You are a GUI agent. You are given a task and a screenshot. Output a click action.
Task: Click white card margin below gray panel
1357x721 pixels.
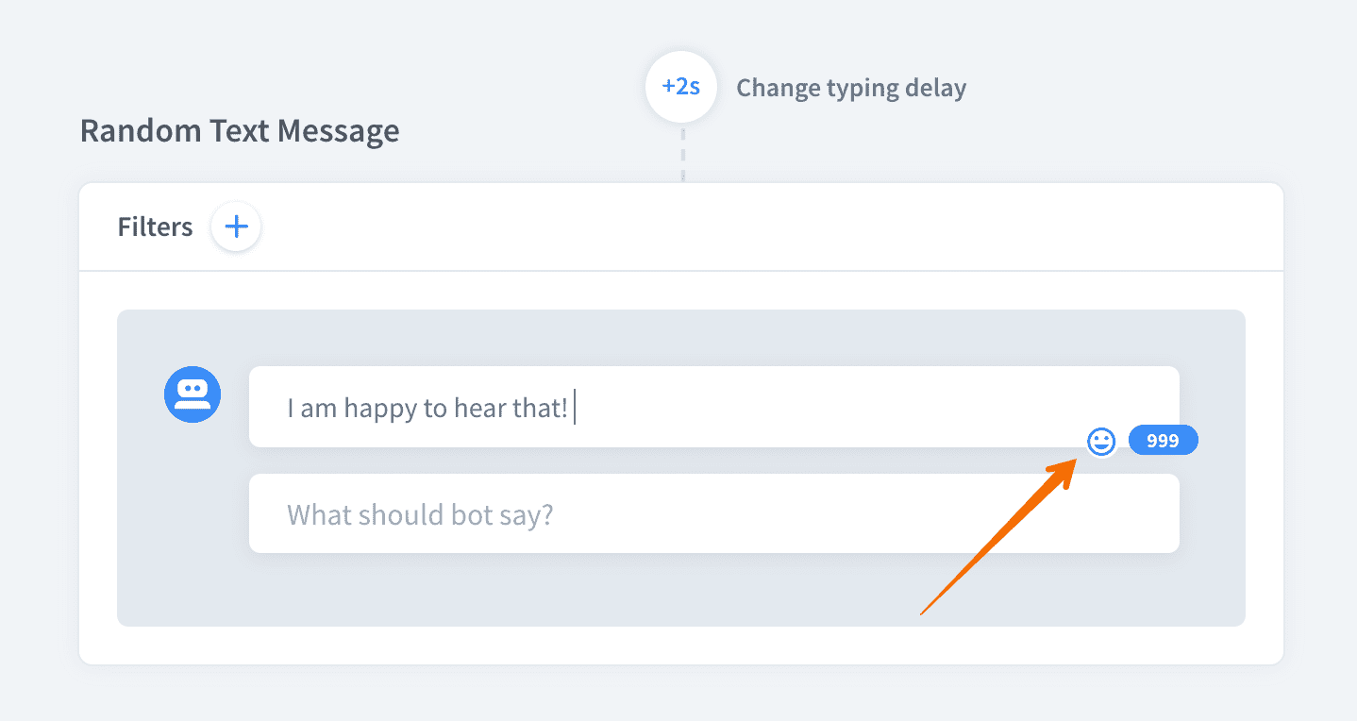pyautogui.click(x=681, y=645)
